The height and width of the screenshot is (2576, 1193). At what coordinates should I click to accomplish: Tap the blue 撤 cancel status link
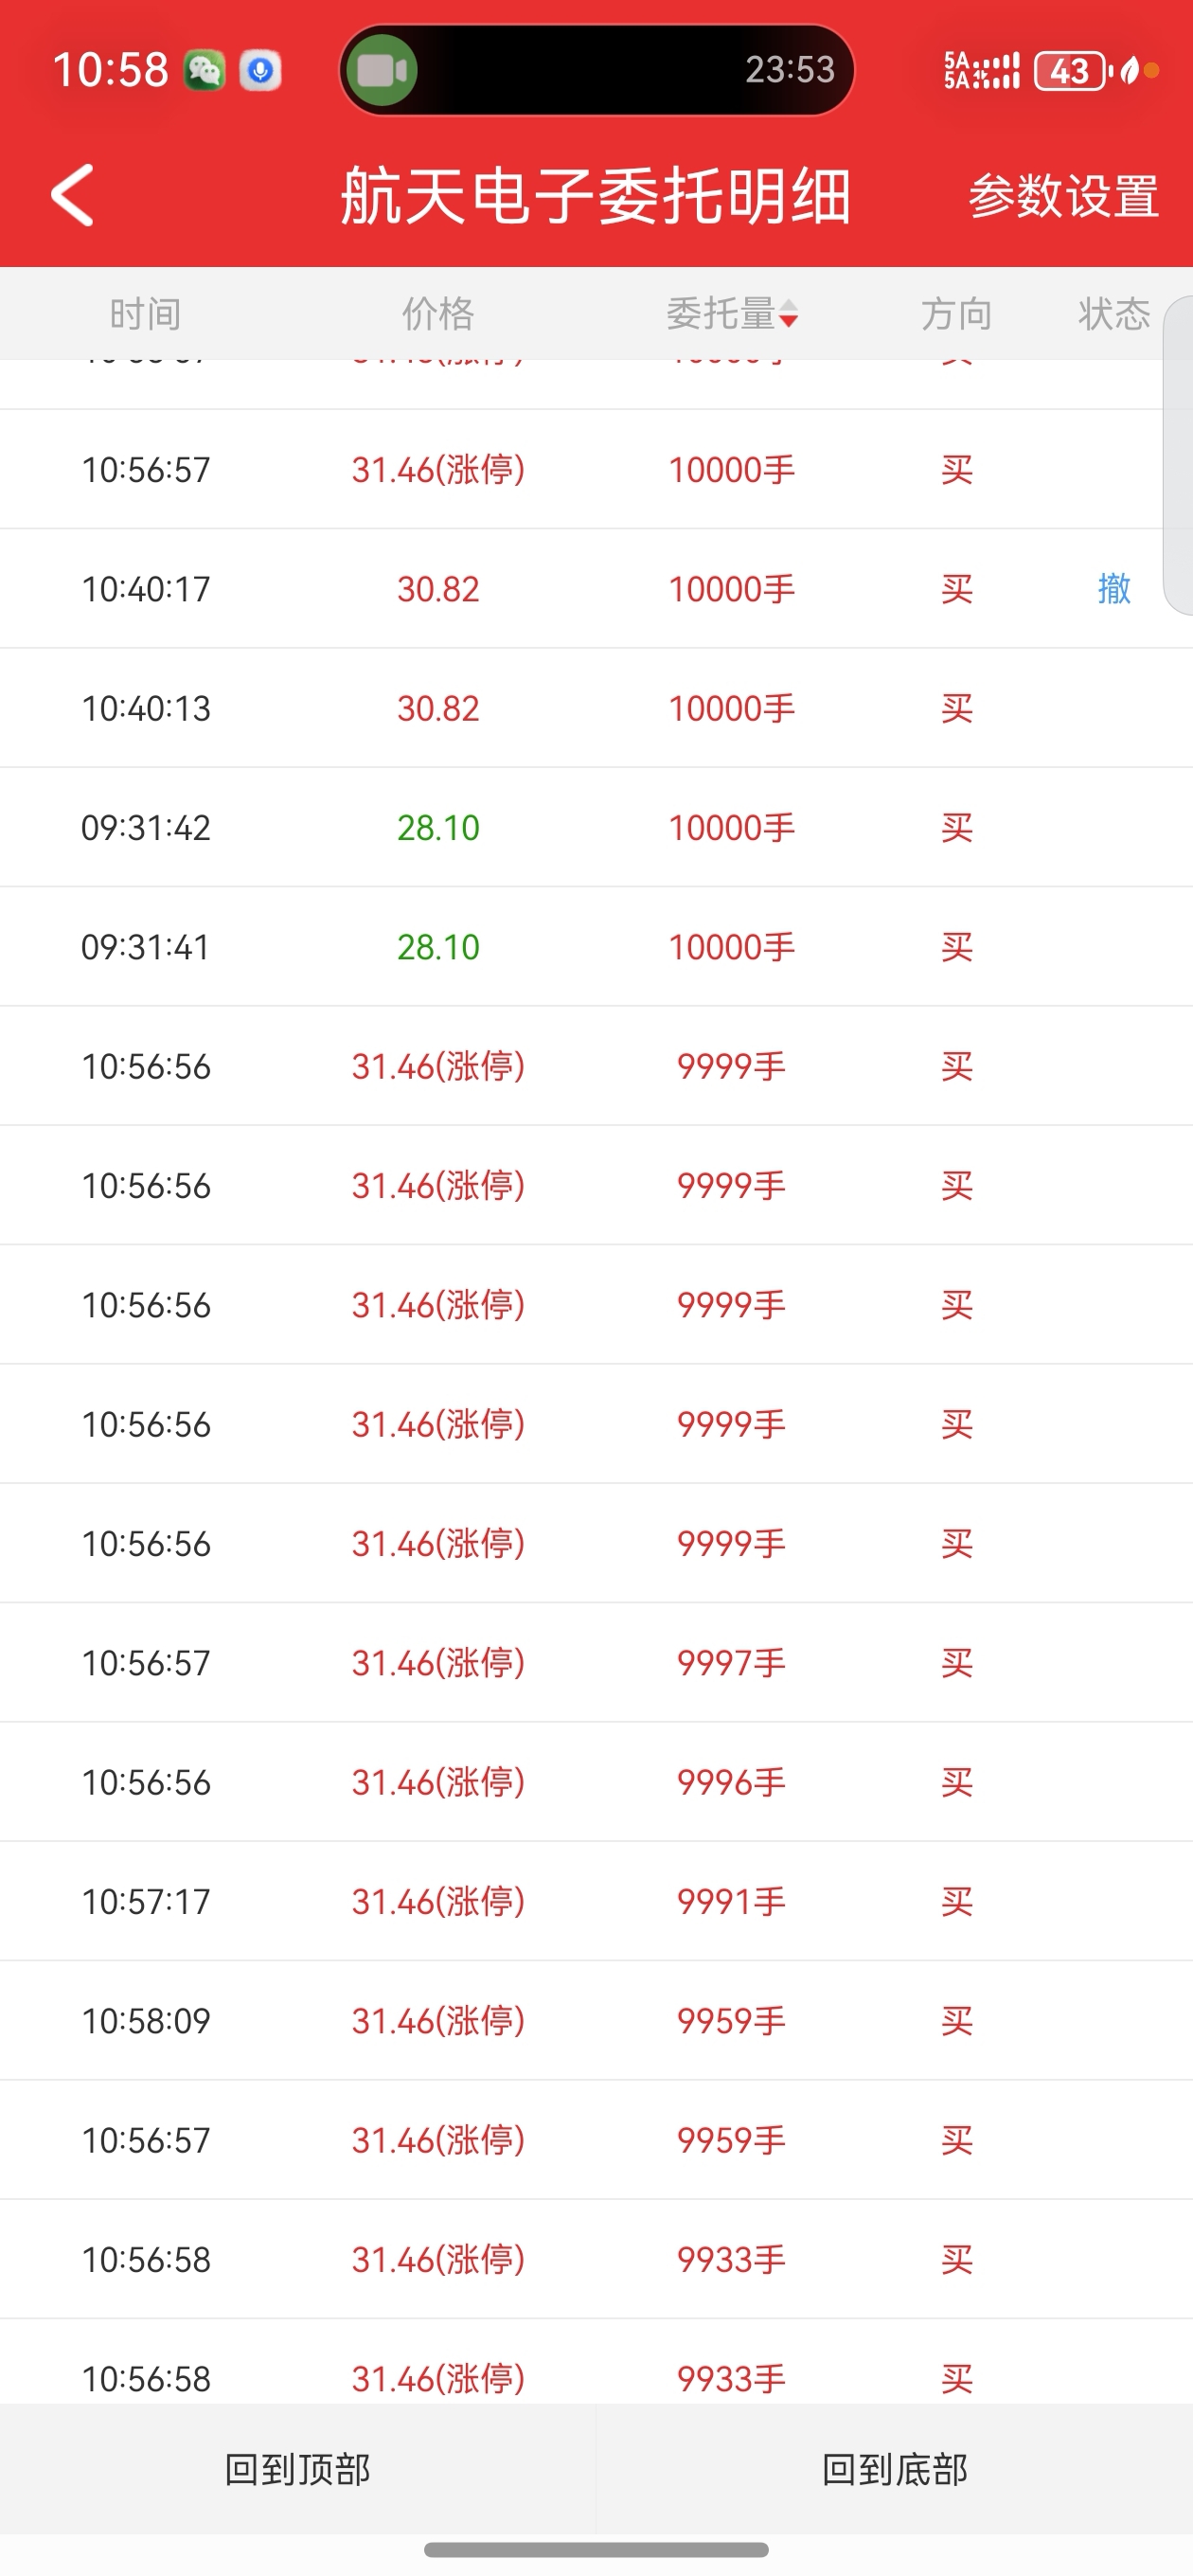(x=1114, y=588)
